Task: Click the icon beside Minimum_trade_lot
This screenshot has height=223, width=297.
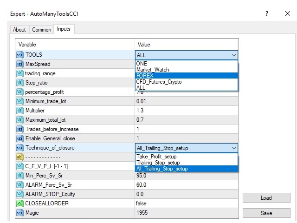Action: point(20,101)
